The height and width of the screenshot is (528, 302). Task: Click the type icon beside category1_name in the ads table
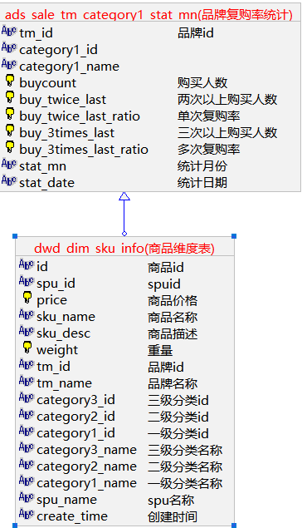click(x=9, y=64)
